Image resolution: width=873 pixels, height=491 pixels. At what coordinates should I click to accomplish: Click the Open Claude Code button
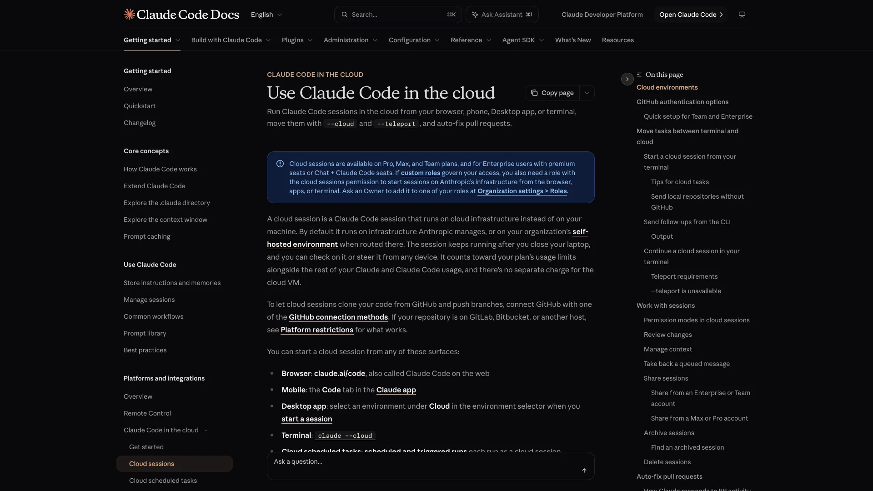pyautogui.click(x=691, y=15)
